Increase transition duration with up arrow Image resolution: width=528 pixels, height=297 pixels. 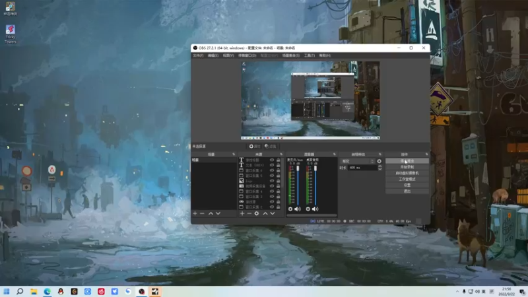(x=380, y=166)
